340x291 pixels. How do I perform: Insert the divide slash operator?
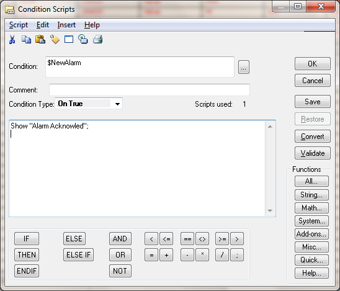(x=222, y=255)
